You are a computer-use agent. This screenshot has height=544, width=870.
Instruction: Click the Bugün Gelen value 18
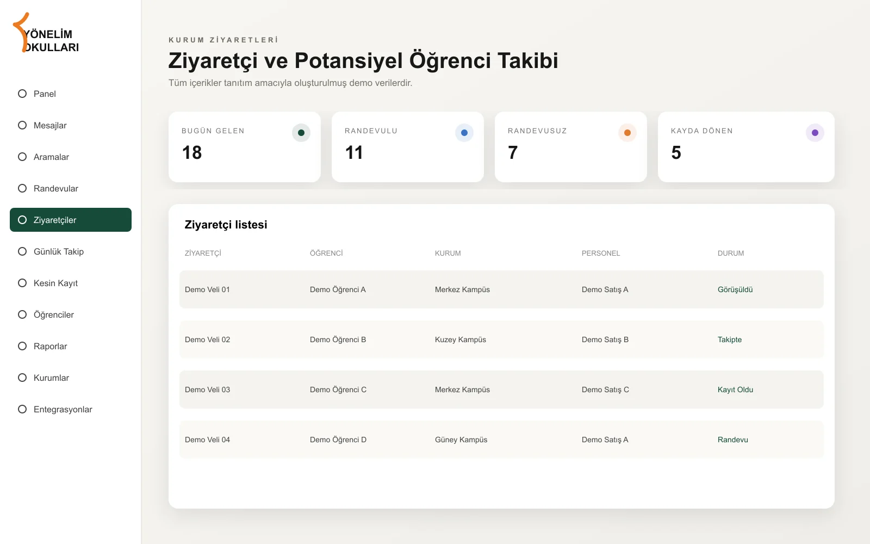192,153
